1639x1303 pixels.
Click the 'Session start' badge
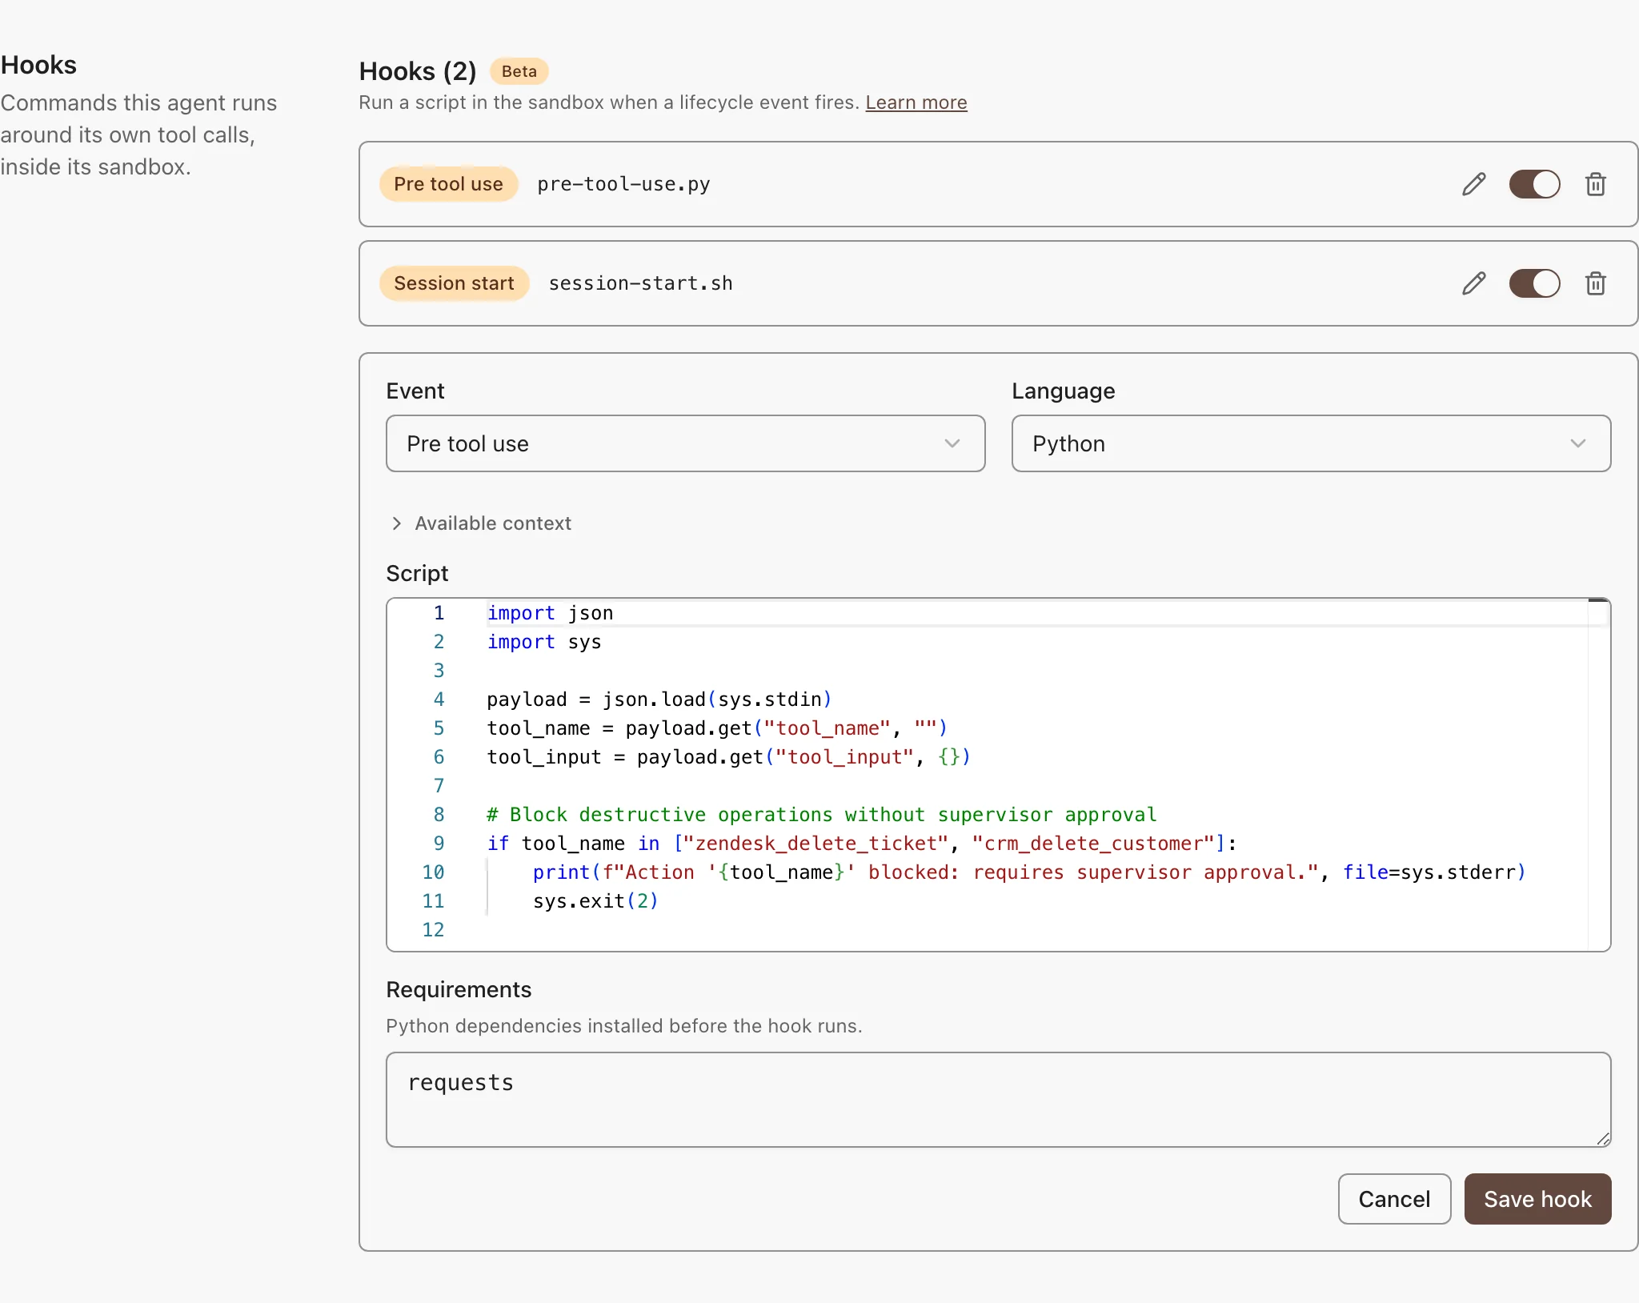point(454,283)
